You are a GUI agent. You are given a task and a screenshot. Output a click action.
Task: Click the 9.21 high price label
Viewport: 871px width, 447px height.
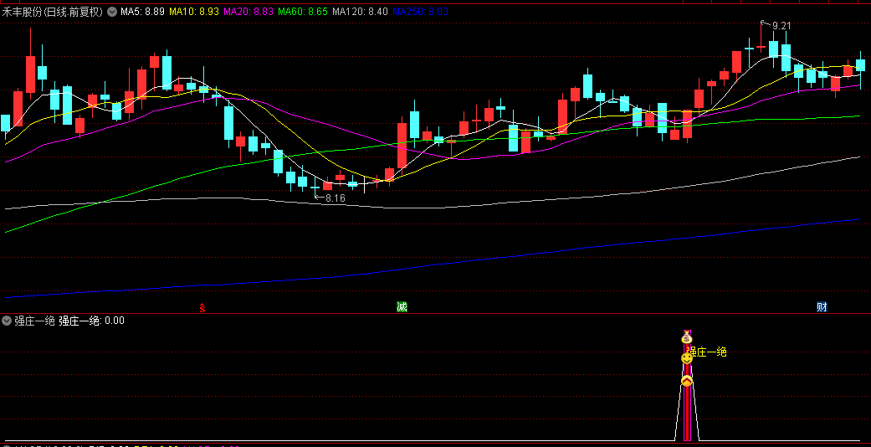coord(781,26)
